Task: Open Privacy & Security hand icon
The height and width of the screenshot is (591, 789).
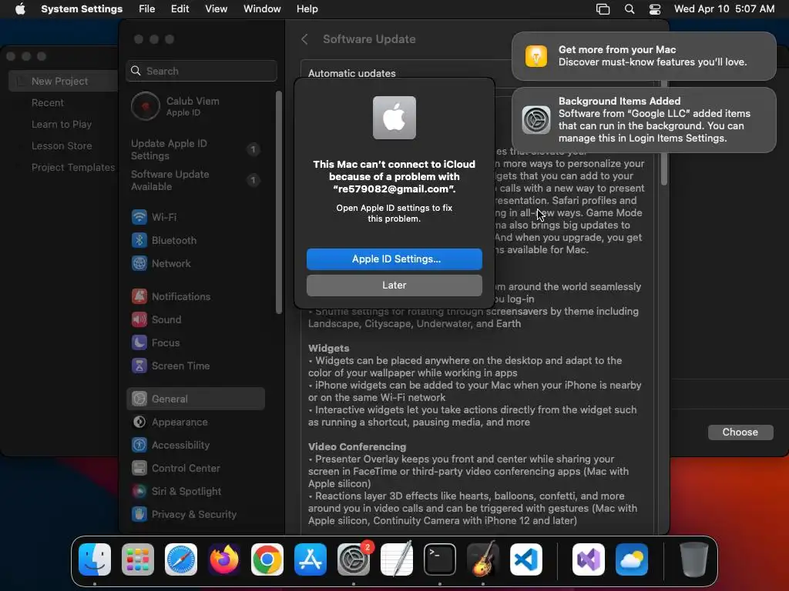Action: pyautogui.click(x=139, y=515)
